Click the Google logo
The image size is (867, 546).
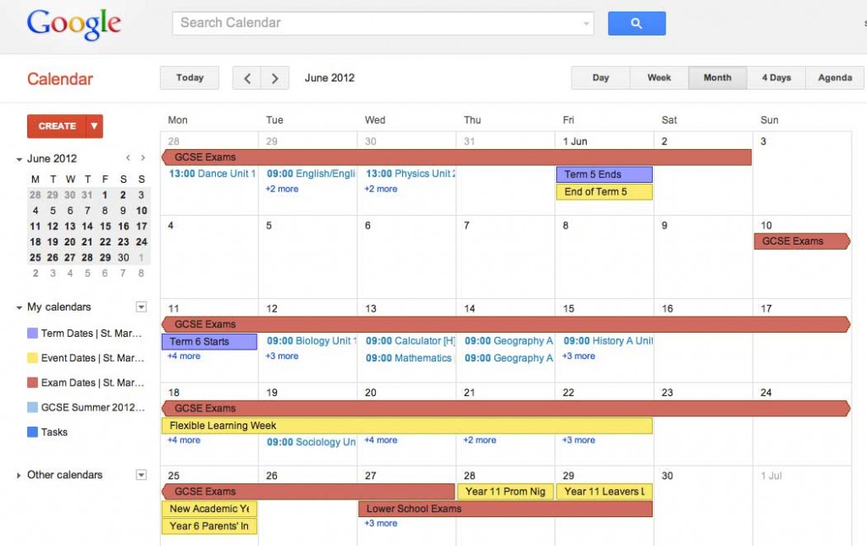[x=73, y=24]
